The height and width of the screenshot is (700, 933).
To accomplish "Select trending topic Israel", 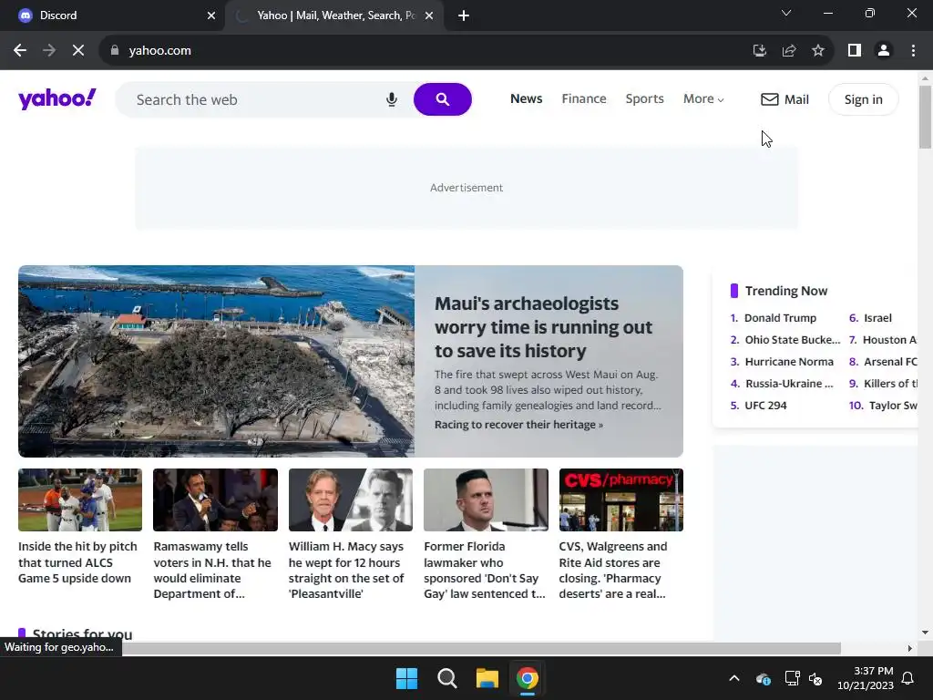I will coord(877,318).
